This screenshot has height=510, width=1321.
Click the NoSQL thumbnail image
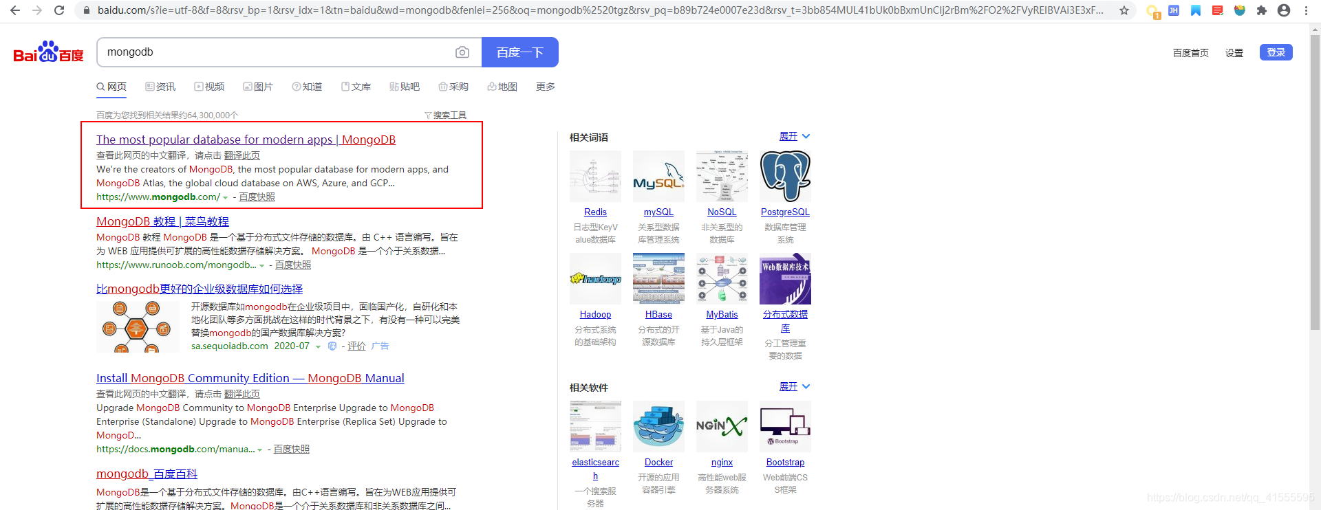(x=722, y=176)
